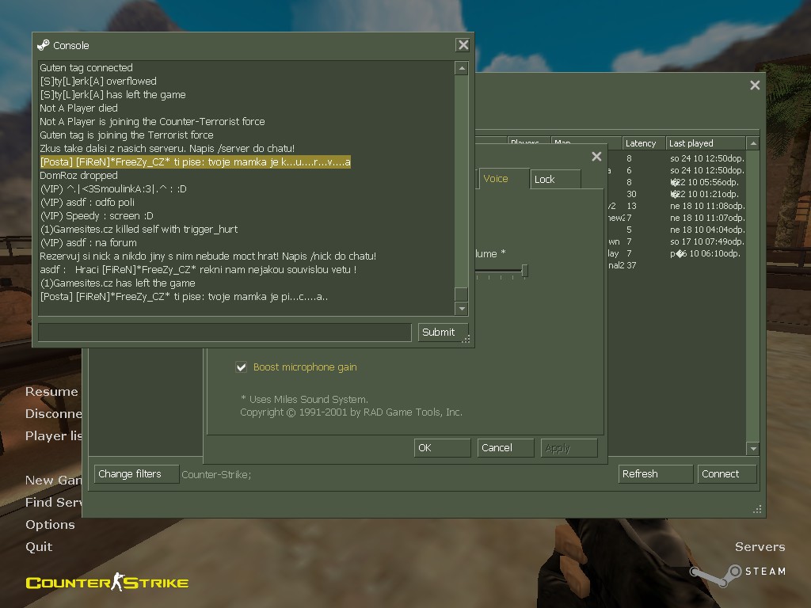Screen dimensions: 811x608
Task: Select server row with latency 13
Action: point(678,206)
